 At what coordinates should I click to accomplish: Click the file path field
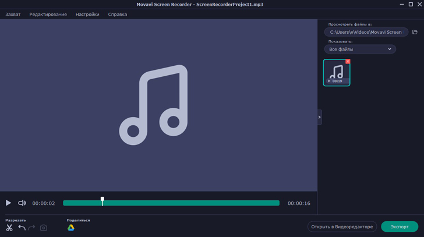tap(366, 32)
